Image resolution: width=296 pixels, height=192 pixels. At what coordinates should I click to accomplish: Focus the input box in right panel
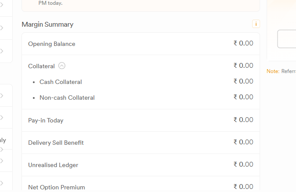[x=286, y=39]
